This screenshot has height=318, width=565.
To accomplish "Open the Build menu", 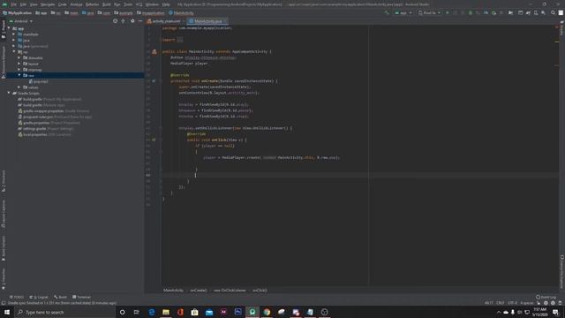I will coord(107,4).
